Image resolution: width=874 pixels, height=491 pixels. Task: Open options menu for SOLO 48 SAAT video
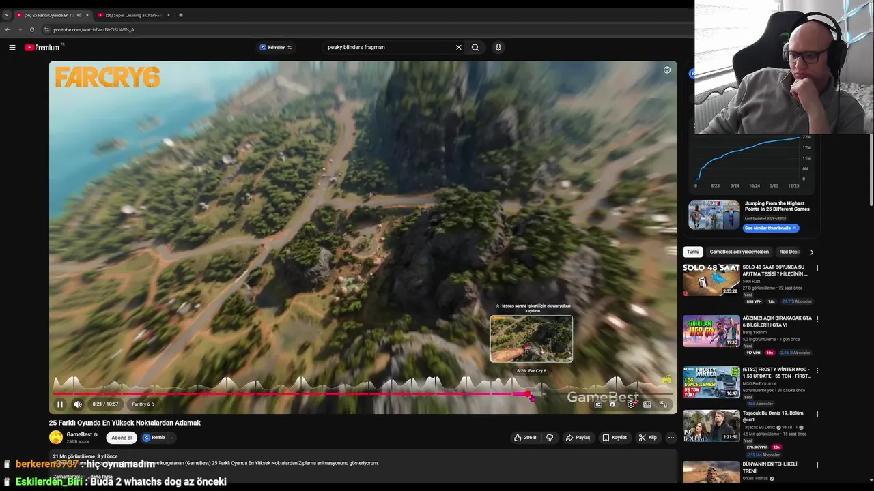click(x=817, y=268)
